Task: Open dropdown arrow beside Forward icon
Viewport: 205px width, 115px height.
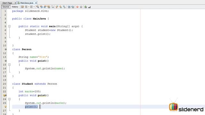Action: click(34, 7)
